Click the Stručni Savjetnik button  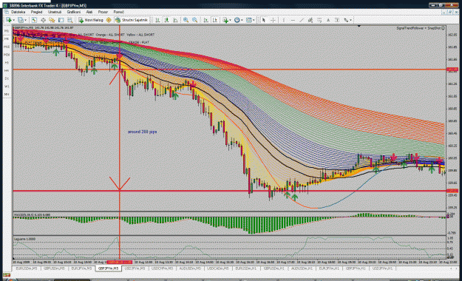(x=132, y=20)
